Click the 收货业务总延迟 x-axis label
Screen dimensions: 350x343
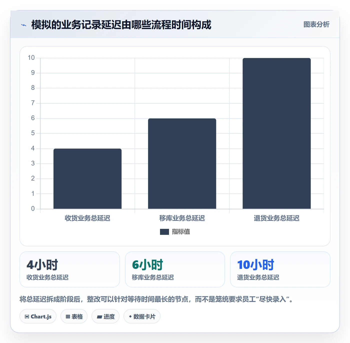[x=87, y=218]
